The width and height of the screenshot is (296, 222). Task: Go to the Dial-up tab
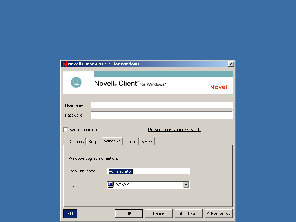(x=131, y=142)
